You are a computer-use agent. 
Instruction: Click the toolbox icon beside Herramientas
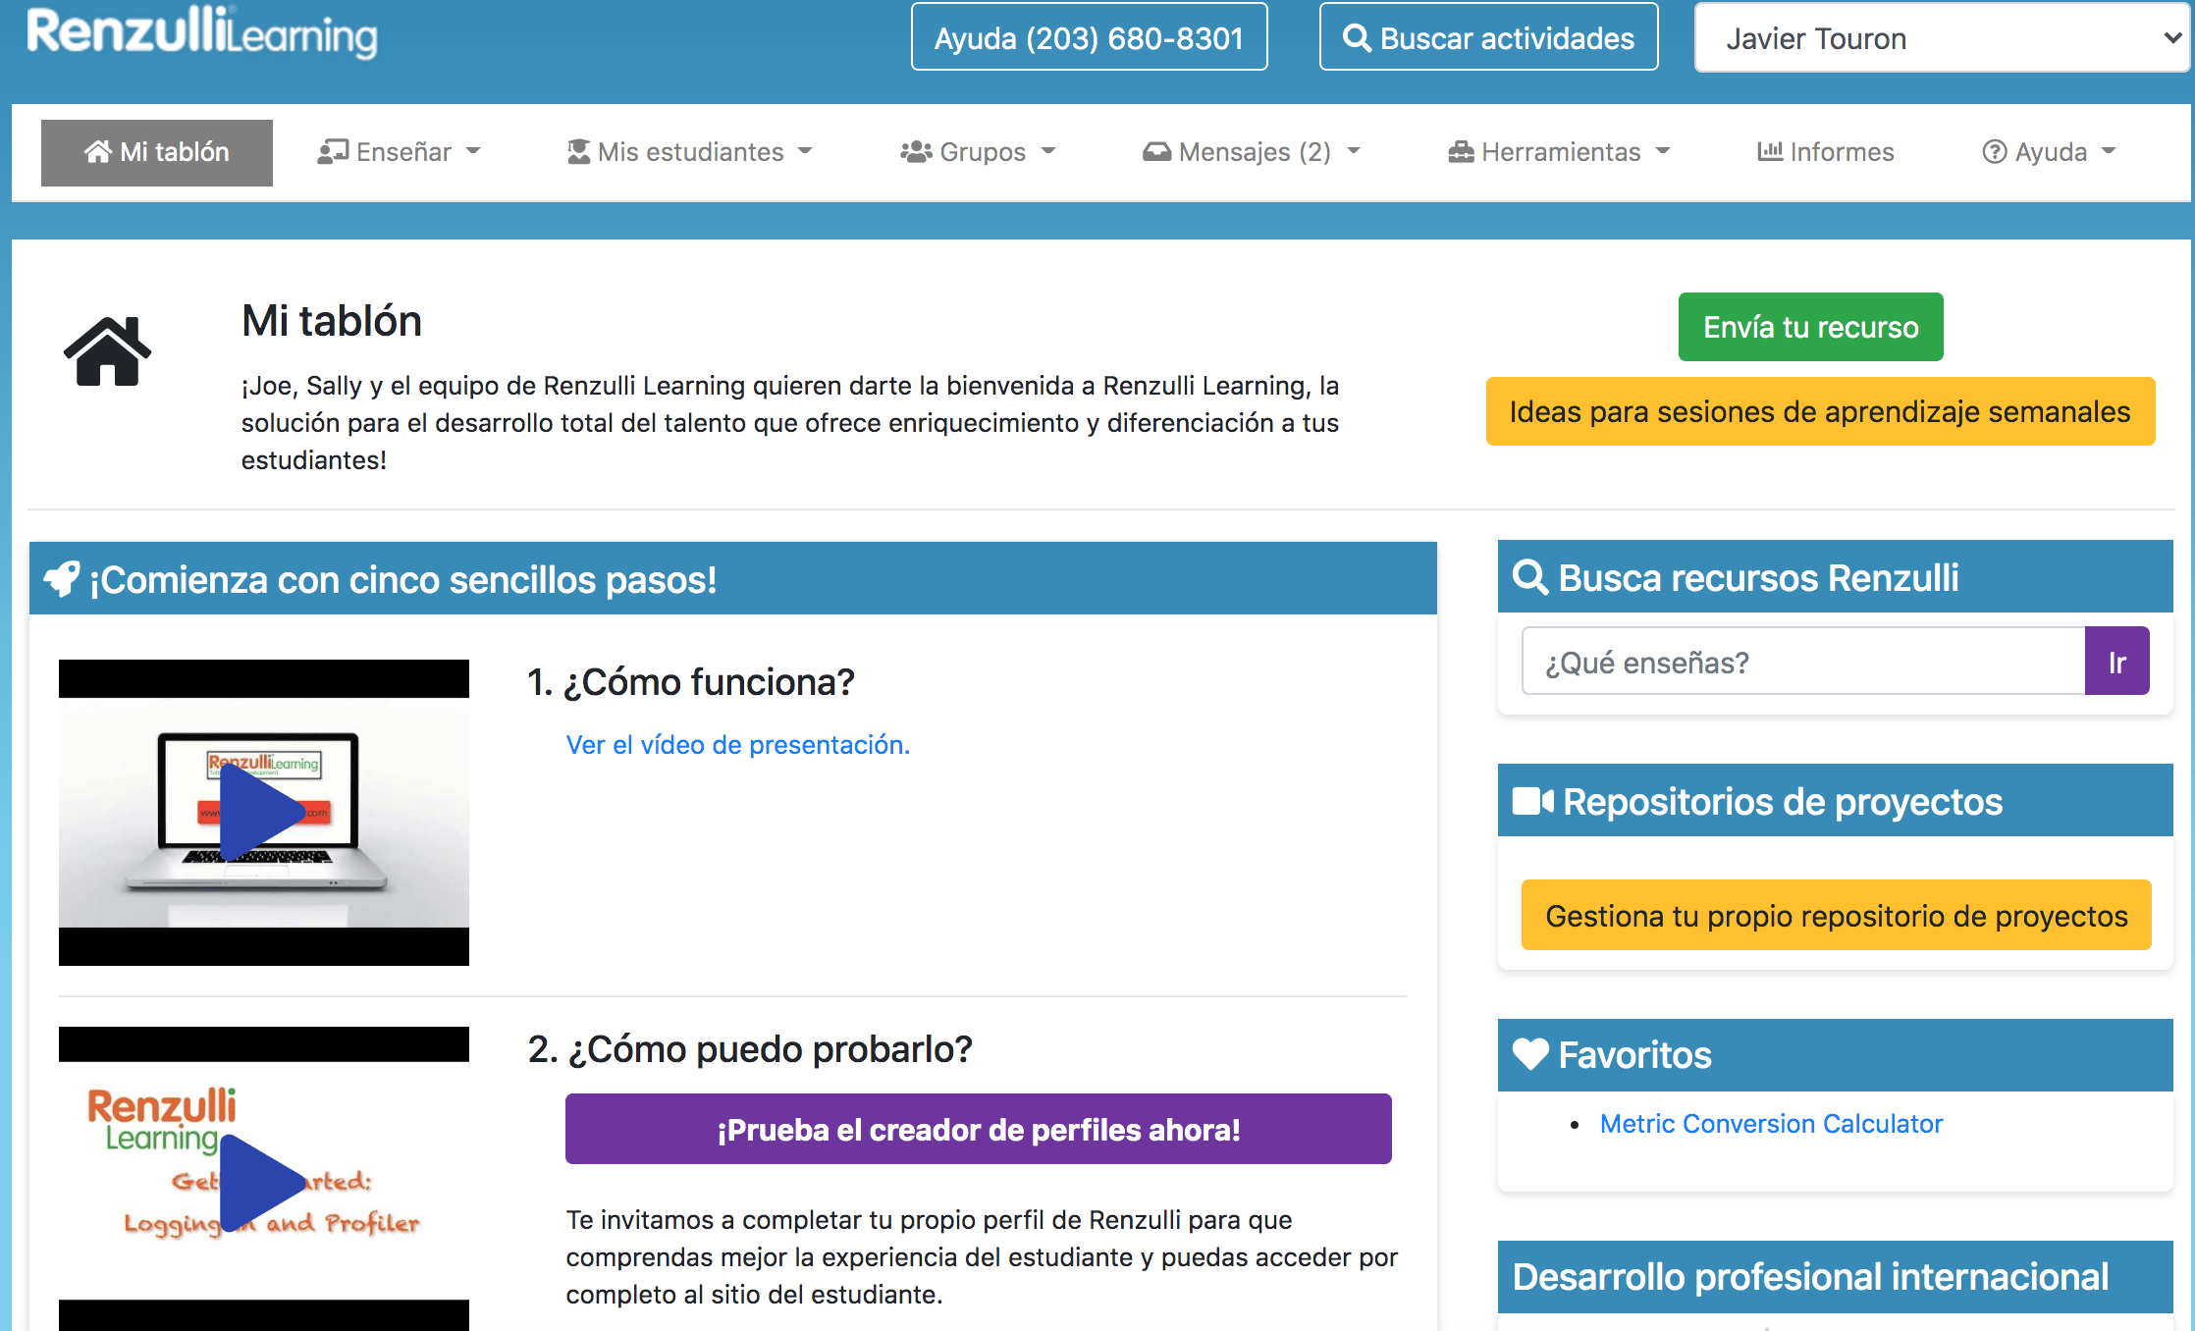[1461, 152]
